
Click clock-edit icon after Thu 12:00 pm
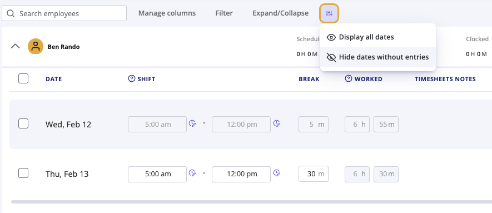coord(276,173)
